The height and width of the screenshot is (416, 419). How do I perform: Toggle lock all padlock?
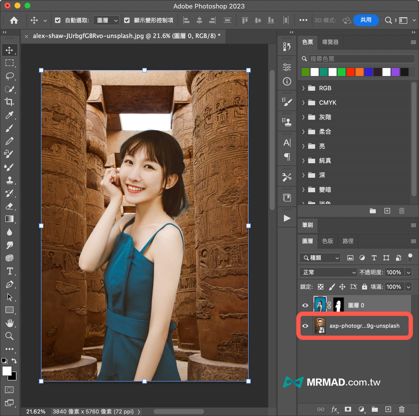364,286
